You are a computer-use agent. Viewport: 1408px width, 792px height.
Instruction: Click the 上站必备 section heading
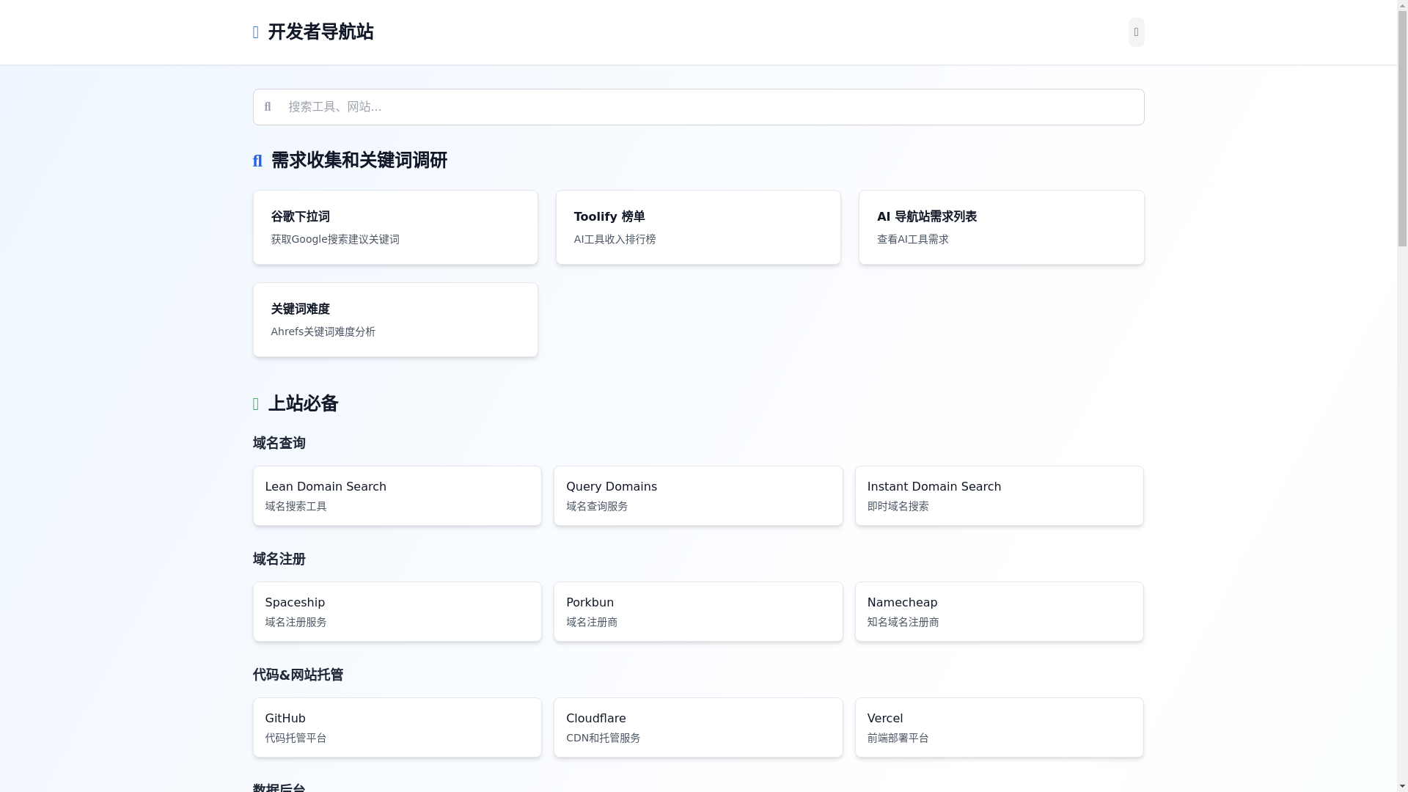click(x=303, y=404)
